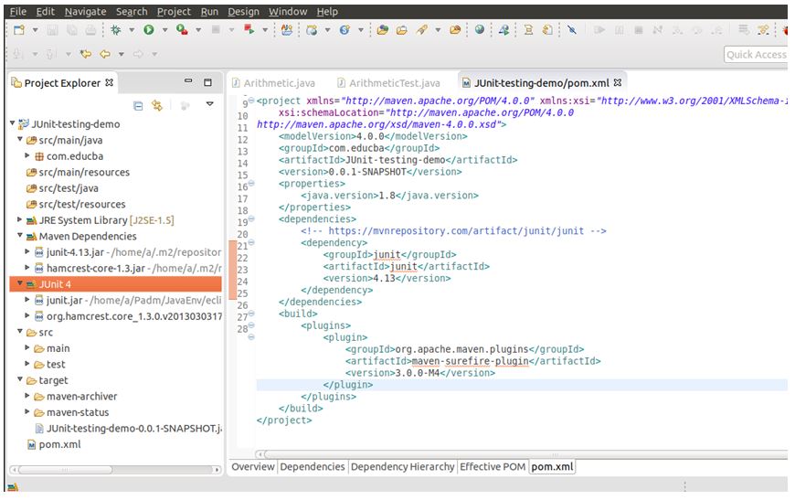This screenshot has width=795, height=500.
Task: Switch to the ArithmeticTest.java tab
Action: [394, 83]
